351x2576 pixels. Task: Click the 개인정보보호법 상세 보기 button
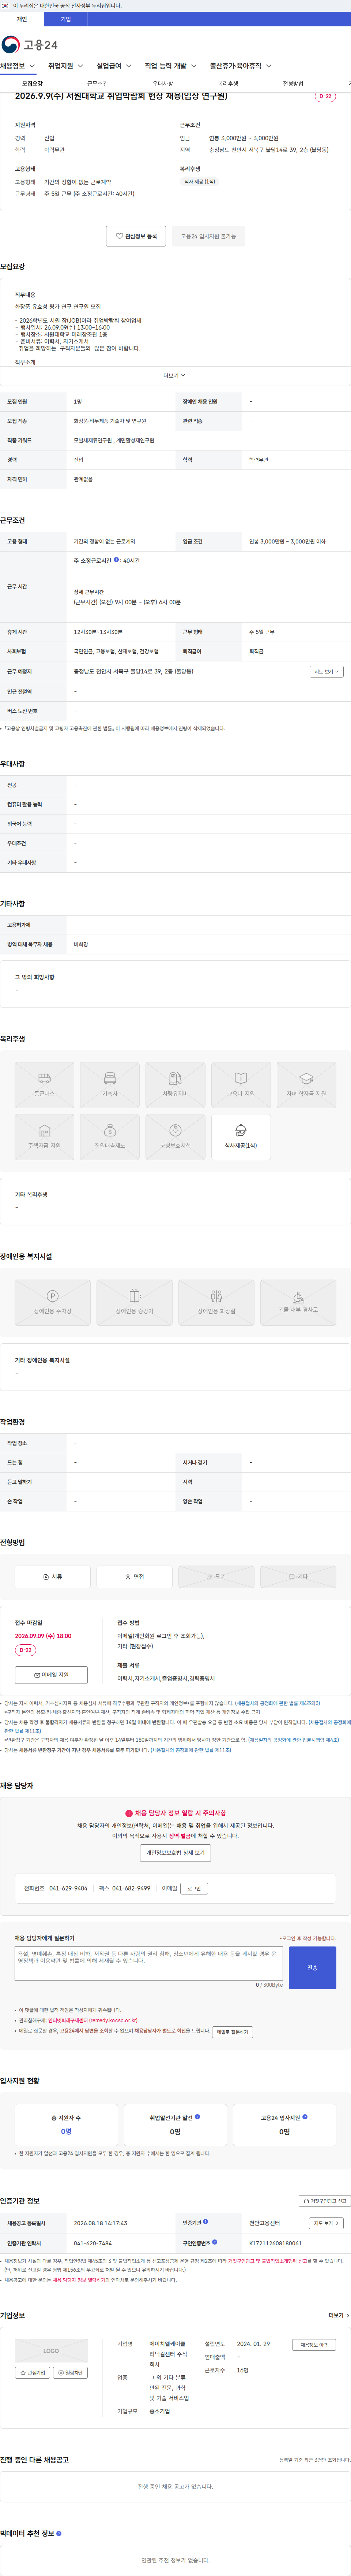175,1853
